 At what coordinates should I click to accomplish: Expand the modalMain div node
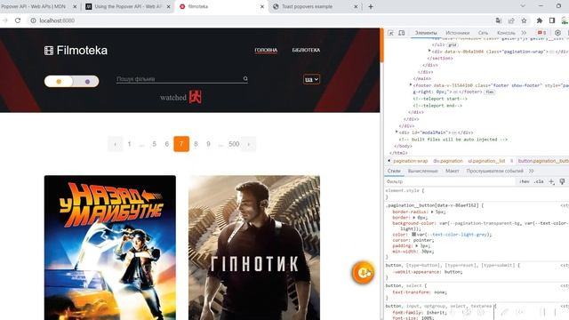pyautogui.click(x=397, y=132)
